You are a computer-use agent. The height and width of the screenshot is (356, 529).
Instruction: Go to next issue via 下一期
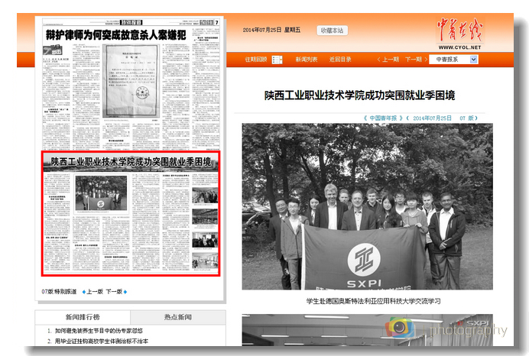(413, 60)
